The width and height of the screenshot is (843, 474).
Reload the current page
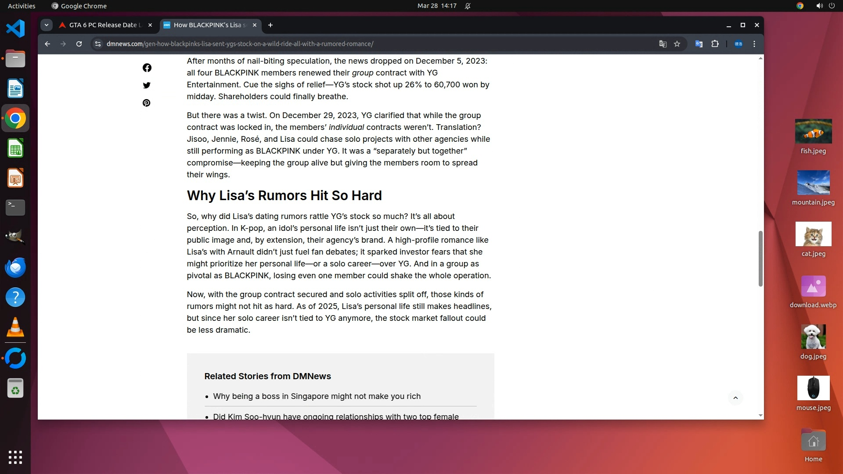pyautogui.click(x=79, y=44)
